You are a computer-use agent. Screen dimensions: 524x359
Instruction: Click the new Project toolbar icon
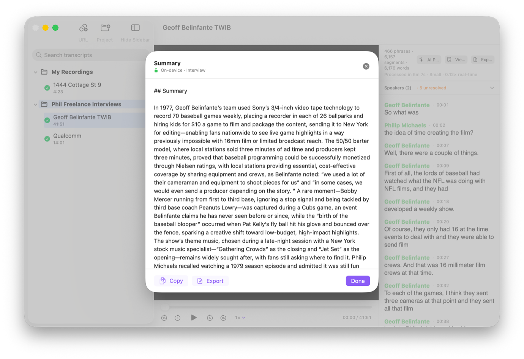point(105,28)
